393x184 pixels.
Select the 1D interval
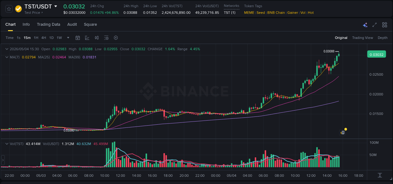point(51,38)
